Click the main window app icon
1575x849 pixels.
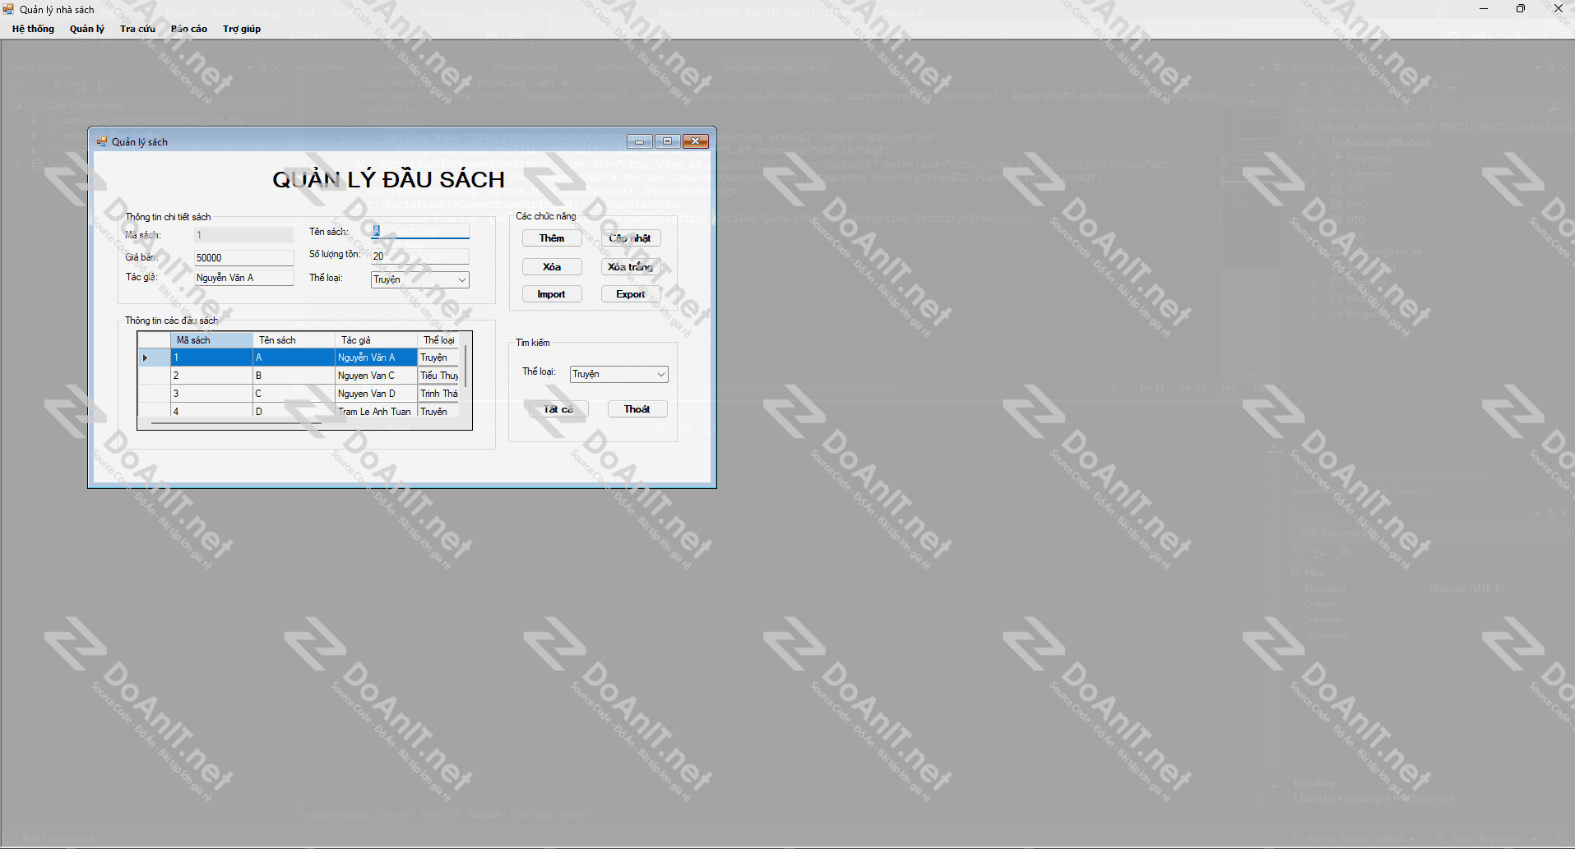(8, 9)
